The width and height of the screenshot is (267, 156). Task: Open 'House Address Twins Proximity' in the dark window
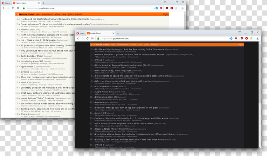coord(112,129)
